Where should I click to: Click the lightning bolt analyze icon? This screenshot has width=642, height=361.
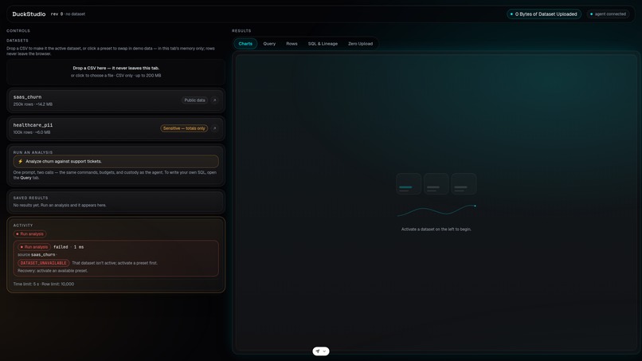click(21, 162)
